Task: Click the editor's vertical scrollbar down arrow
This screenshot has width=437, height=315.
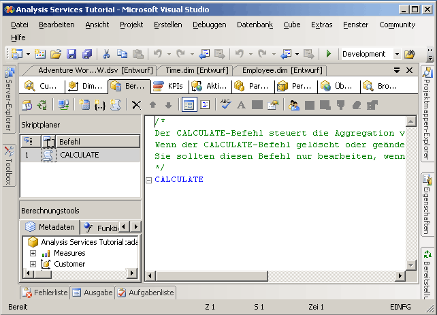Action: point(410,265)
